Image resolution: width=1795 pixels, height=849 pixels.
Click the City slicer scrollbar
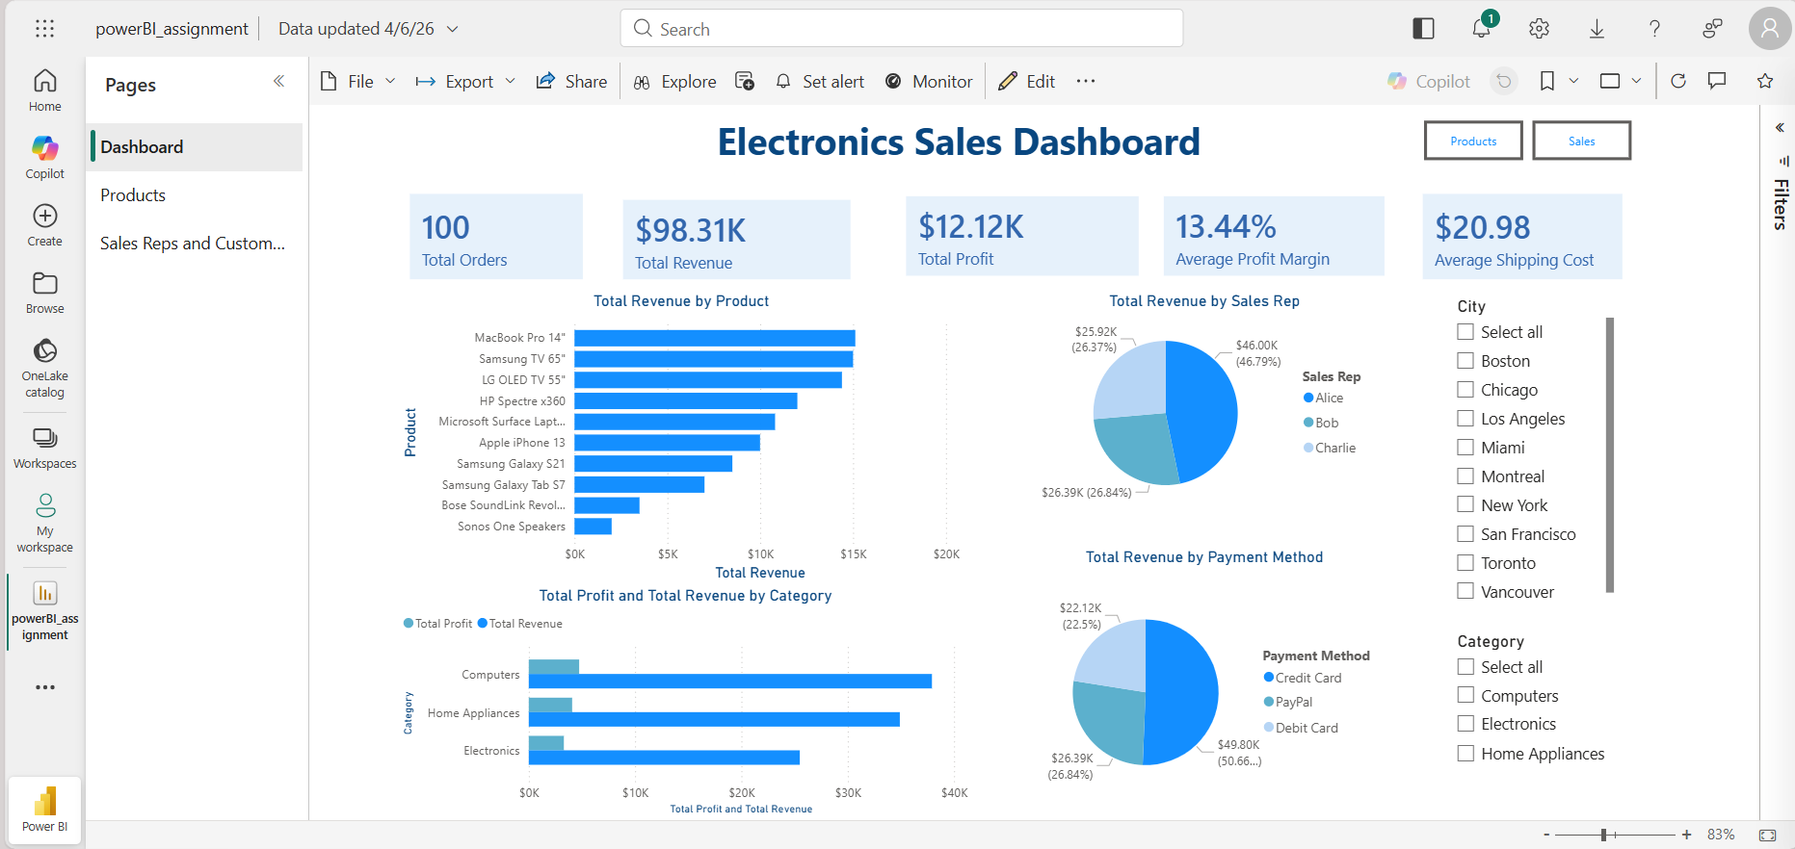[x=1609, y=454]
